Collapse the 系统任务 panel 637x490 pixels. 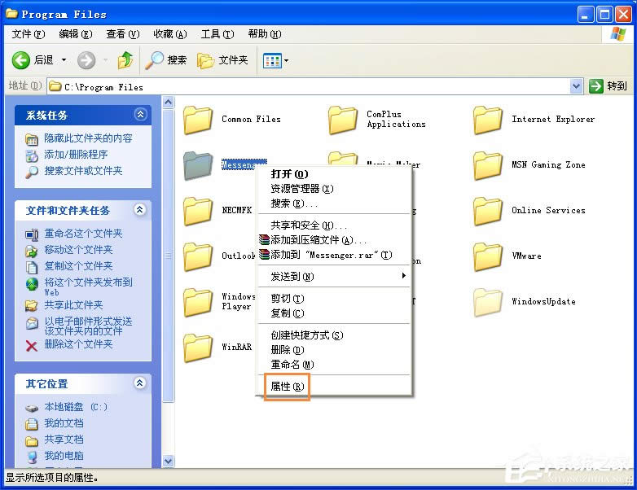coord(140,116)
